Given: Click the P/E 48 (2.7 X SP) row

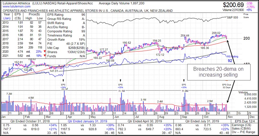Looking at the screenshot, I should 66,44.
